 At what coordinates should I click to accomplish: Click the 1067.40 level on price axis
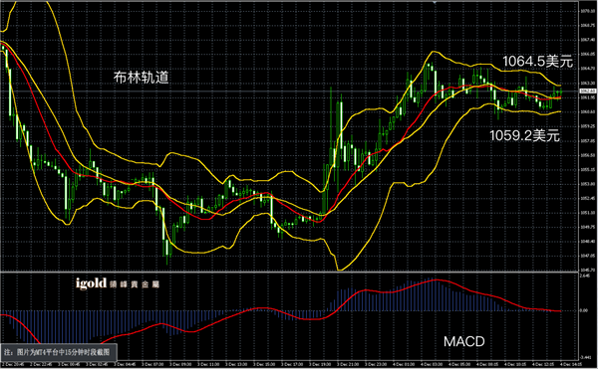(587, 40)
